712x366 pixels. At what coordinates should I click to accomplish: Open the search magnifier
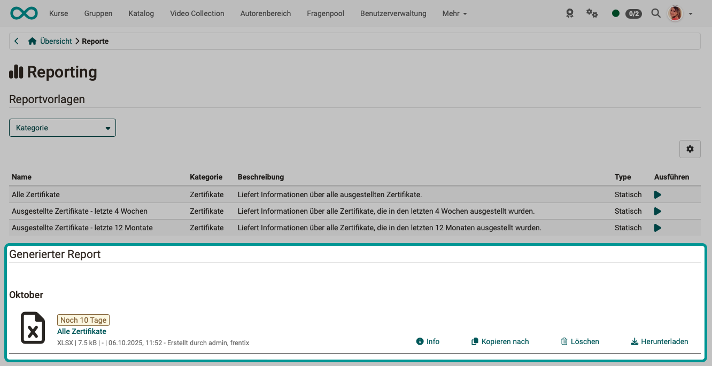point(655,13)
